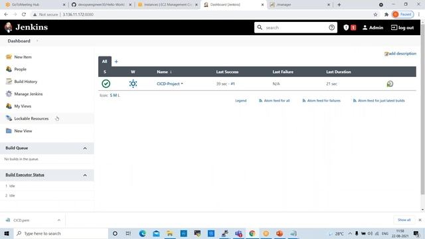Collapse the Build Queue panel
This screenshot has height=239, width=425.
pos(85,148)
